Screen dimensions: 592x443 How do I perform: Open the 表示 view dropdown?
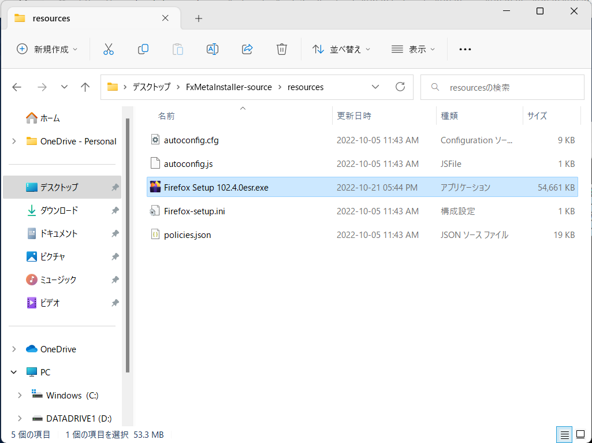point(414,49)
